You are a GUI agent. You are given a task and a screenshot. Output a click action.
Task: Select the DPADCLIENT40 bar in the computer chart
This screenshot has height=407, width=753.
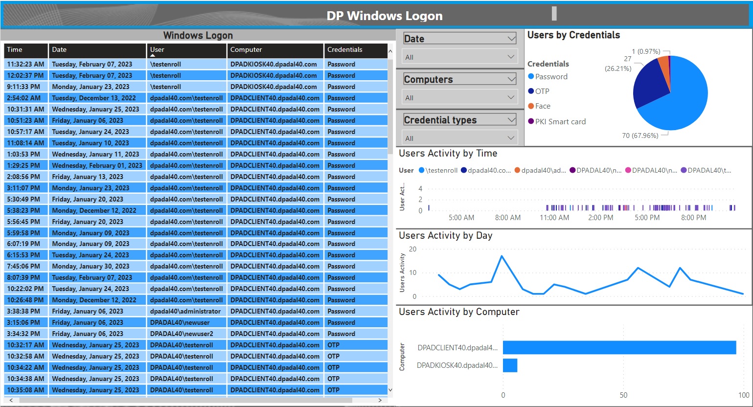point(619,348)
